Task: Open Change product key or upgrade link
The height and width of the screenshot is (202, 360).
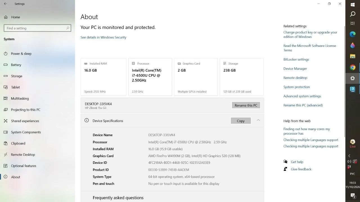Action: click(310, 35)
